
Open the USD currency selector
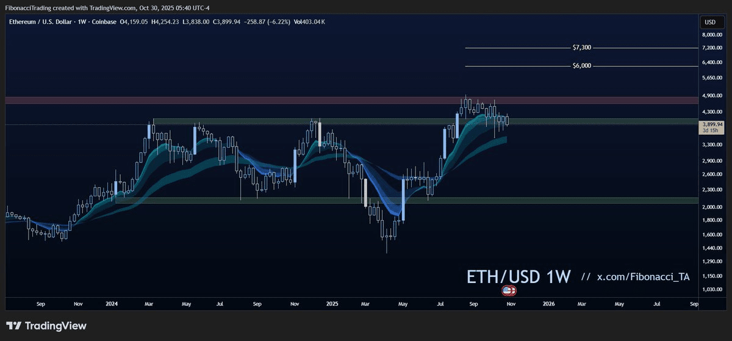(711, 23)
